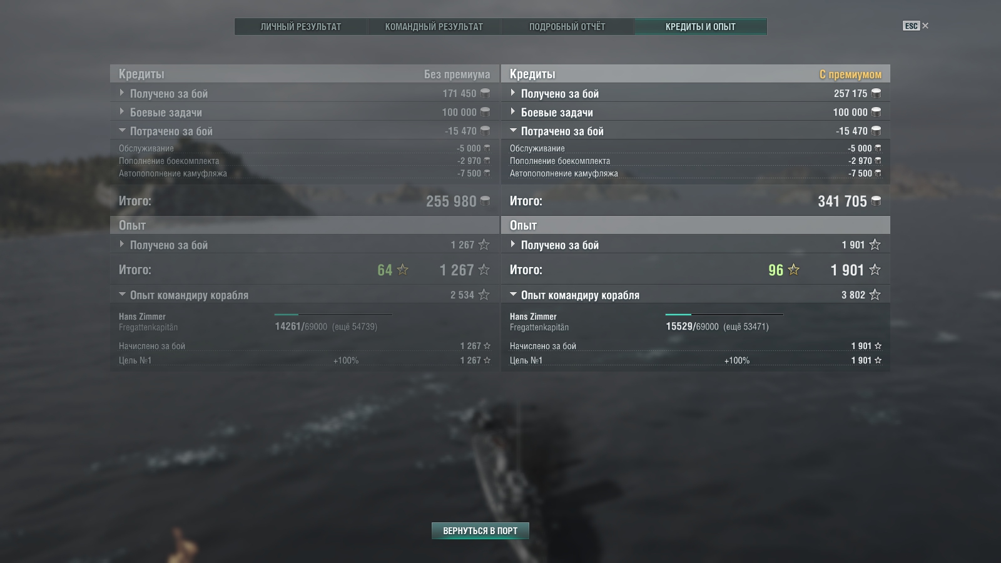Click coin icon beside 257 175 credits

(876, 93)
